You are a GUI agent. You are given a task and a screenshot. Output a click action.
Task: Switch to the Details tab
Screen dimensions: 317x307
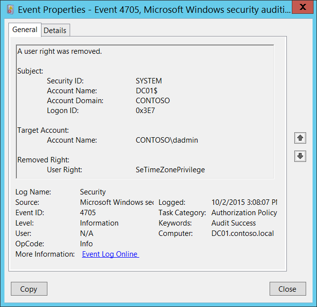pyautogui.click(x=55, y=30)
